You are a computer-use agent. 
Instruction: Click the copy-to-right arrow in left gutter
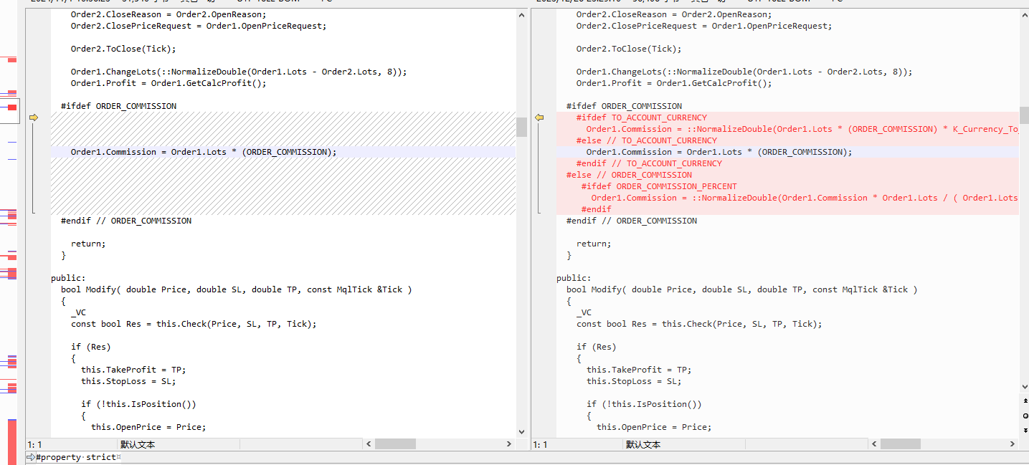32,118
